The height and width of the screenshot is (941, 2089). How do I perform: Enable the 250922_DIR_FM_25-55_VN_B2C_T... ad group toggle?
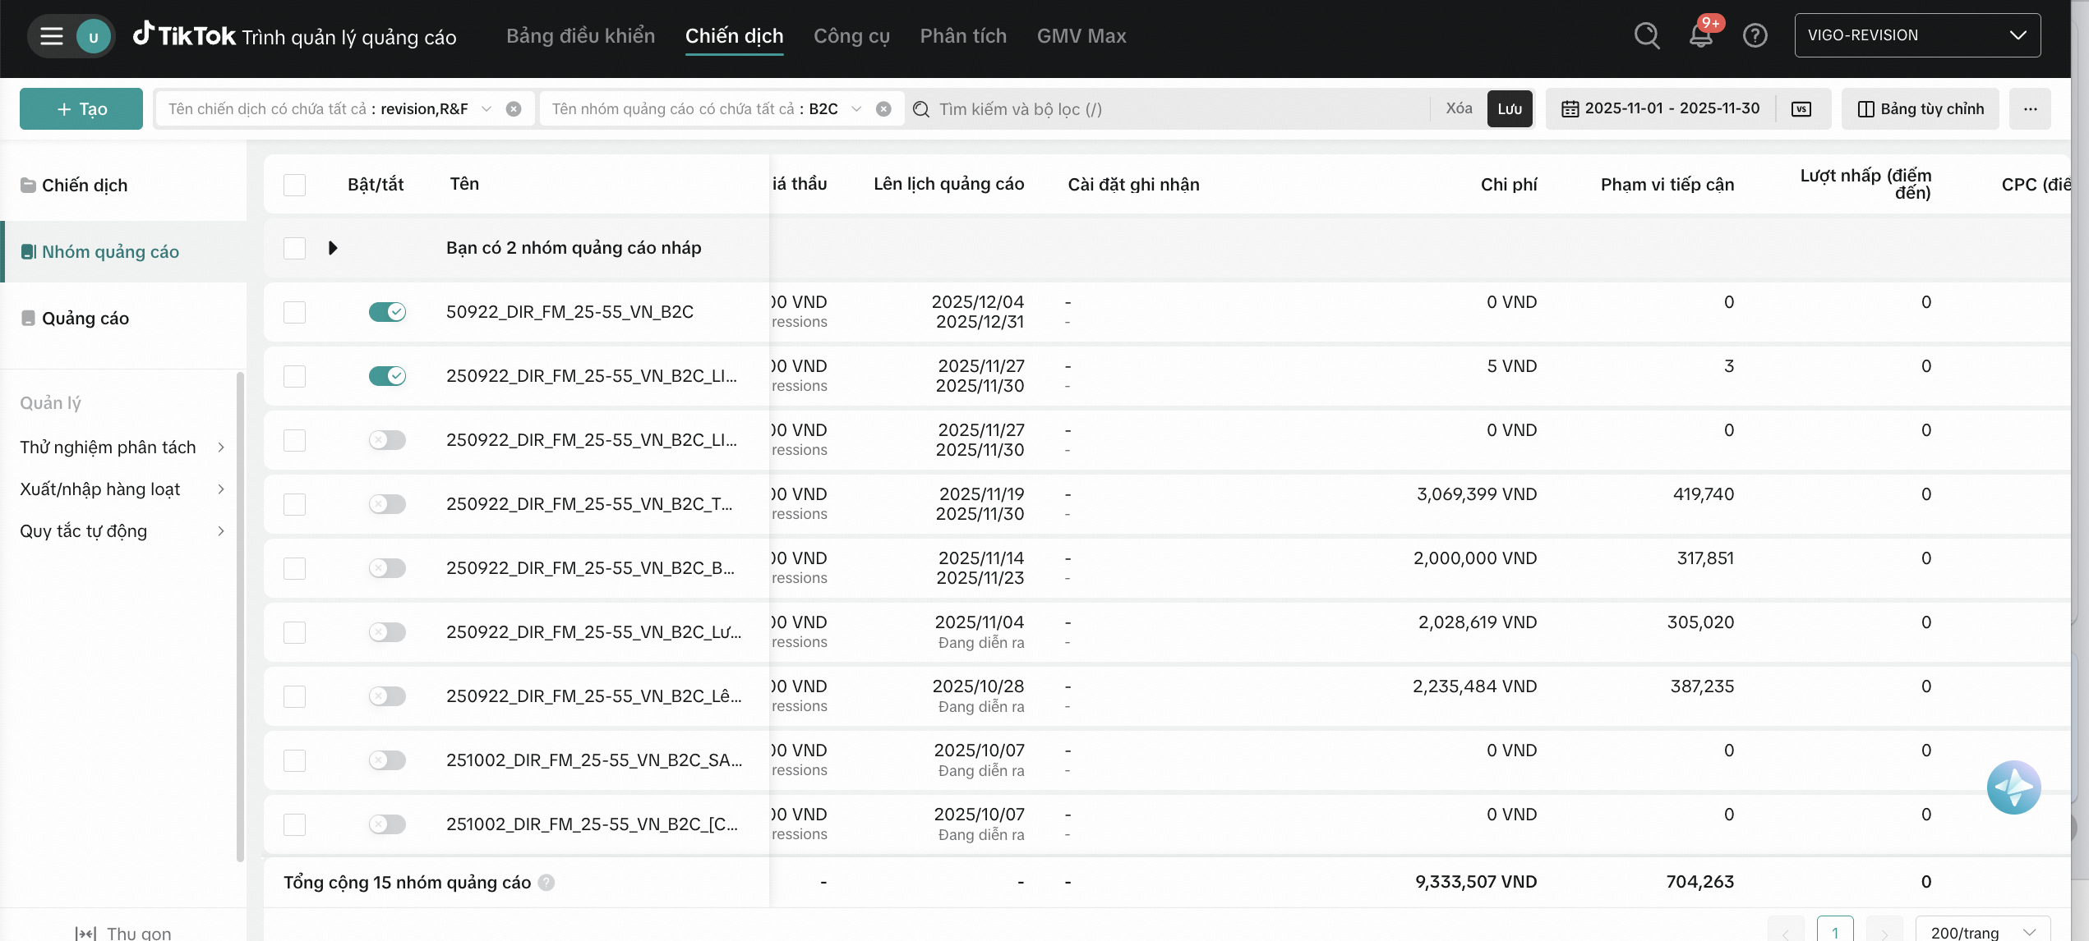(387, 504)
